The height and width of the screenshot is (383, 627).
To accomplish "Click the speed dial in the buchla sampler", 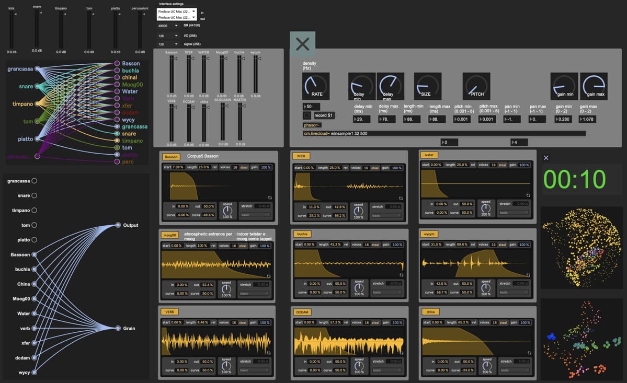I will point(359,287).
